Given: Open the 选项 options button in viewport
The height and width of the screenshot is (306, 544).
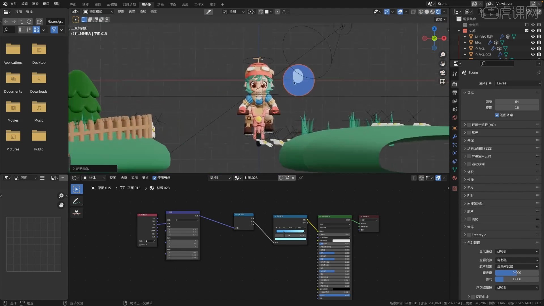Looking at the screenshot, I should click(441, 19).
